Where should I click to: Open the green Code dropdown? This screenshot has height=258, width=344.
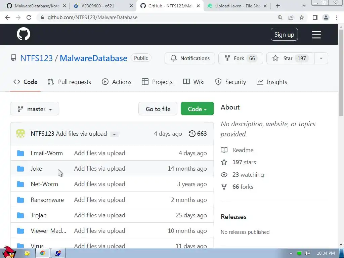pos(197,109)
